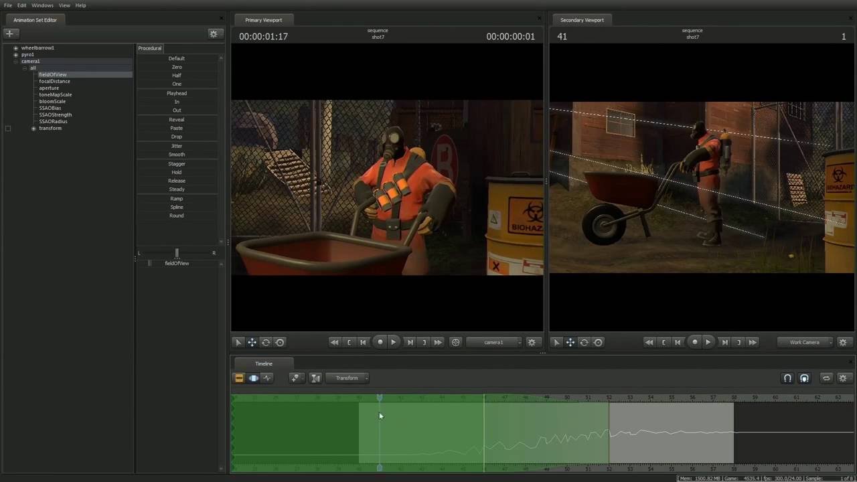Image resolution: width=857 pixels, height=482 pixels.
Task: Toggle the timeline loop playback icon
Action: pos(826,378)
